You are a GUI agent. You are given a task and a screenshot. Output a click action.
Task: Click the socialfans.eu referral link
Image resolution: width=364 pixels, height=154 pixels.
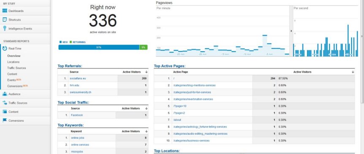tap(78, 78)
